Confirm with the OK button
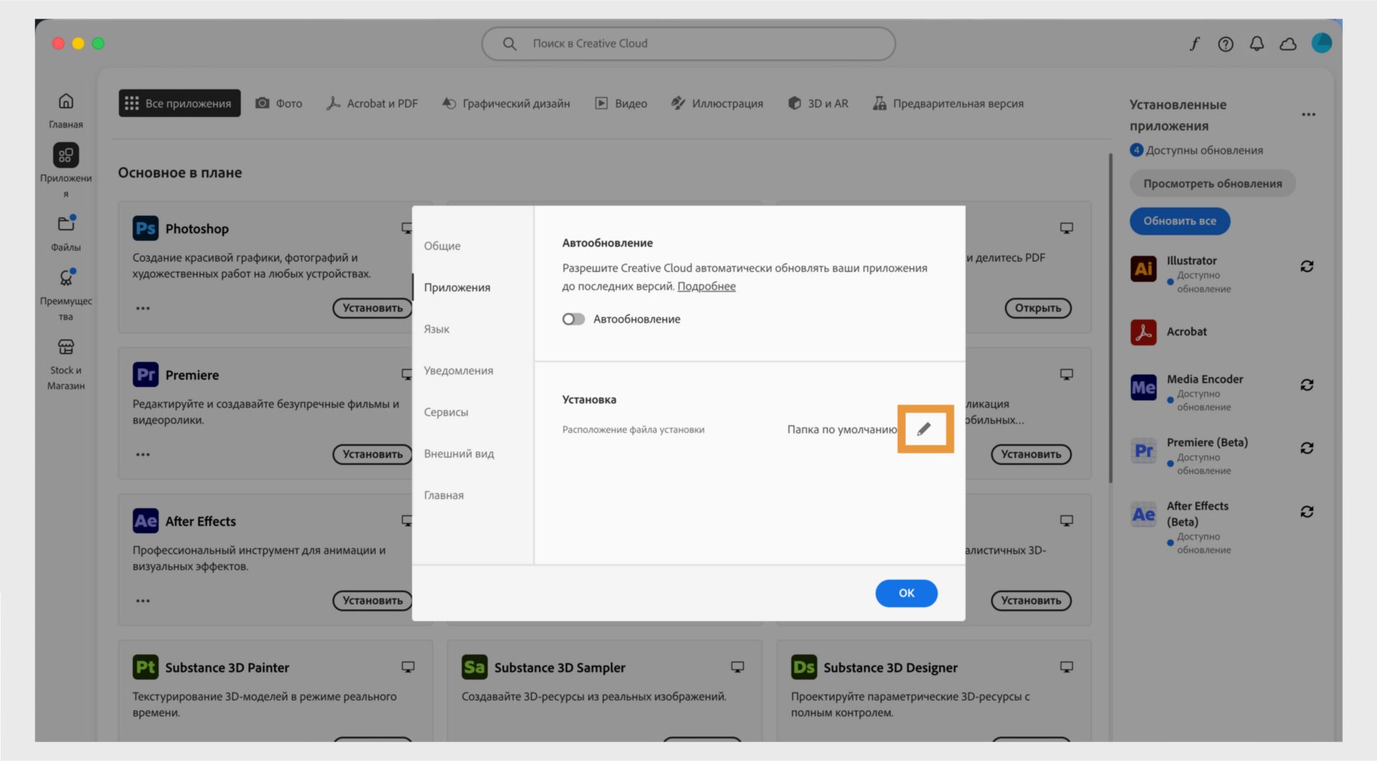Viewport: 1377px width, 762px height. pos(906,593)
